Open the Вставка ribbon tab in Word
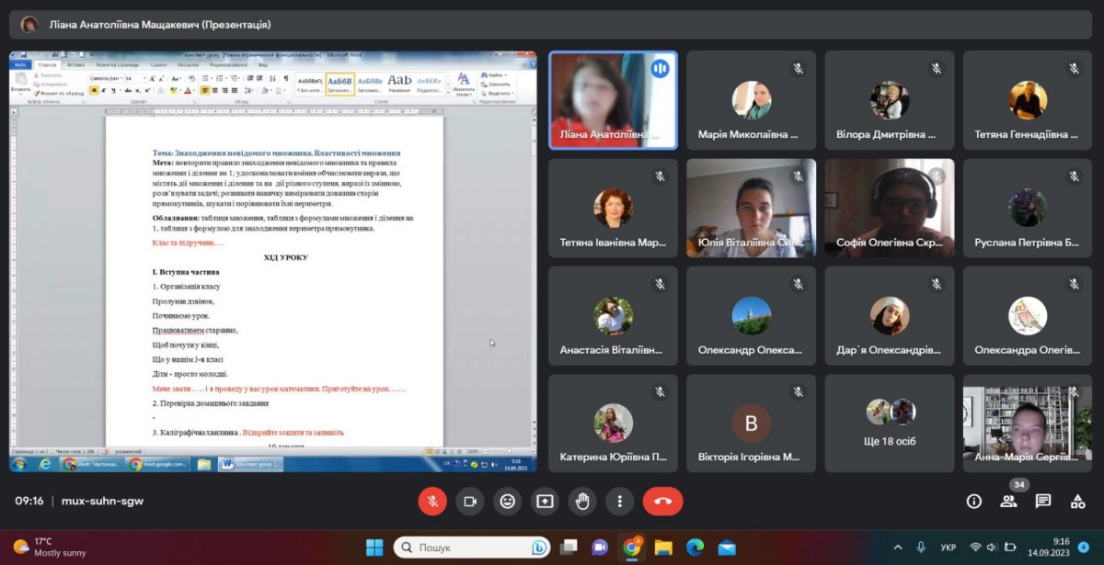This screenshot has height=565, width=1104. [x=75, y=65]
